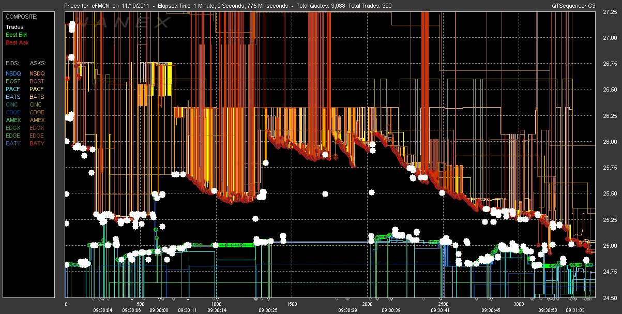This screenshot has width=622, height=314.
Task: Select AMEX in the ASKS column
Action: click(x=37, y=120)
